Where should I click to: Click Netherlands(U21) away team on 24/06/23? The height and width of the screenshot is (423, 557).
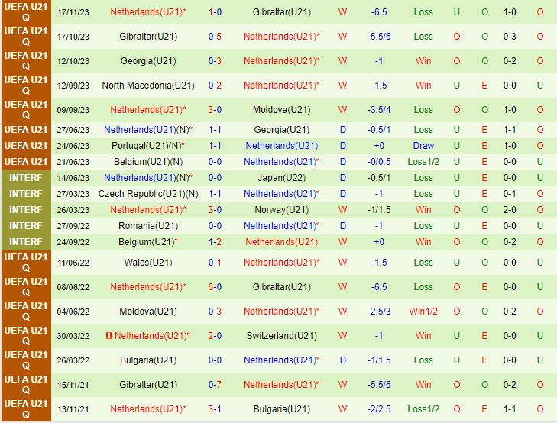[x=282, y=146]
